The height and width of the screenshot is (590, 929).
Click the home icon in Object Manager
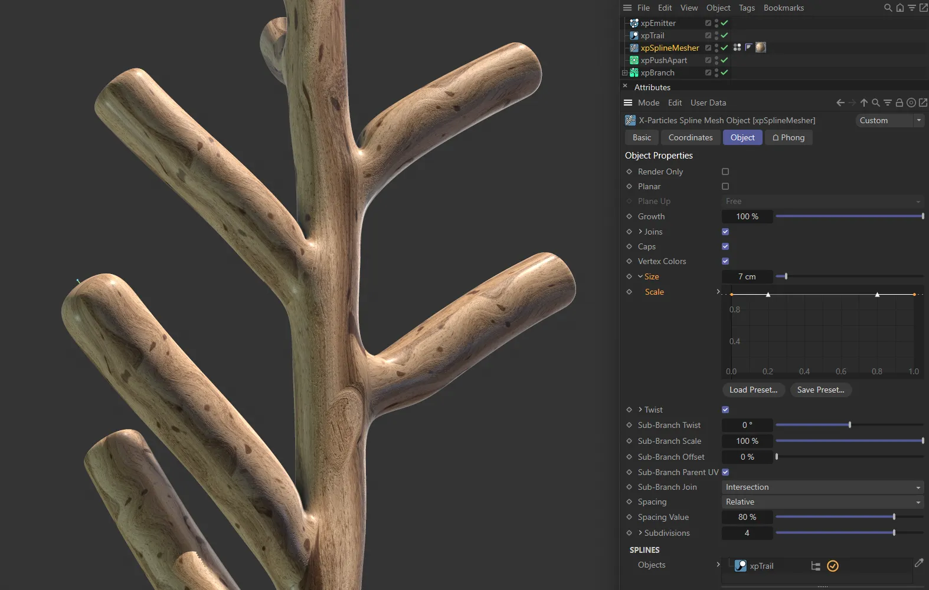tap(900, 8)
